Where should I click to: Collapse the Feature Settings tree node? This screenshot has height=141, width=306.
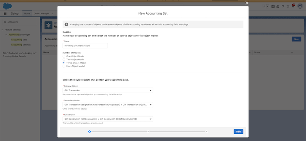(x=3, y=30)
